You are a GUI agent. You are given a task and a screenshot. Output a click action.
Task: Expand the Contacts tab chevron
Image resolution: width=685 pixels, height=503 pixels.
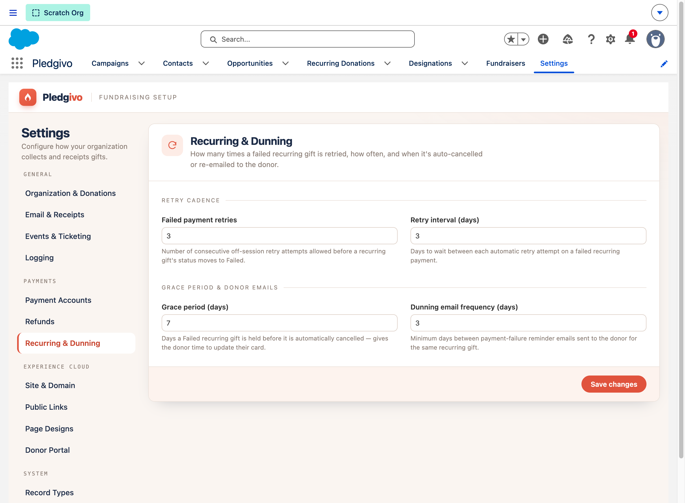206,63
